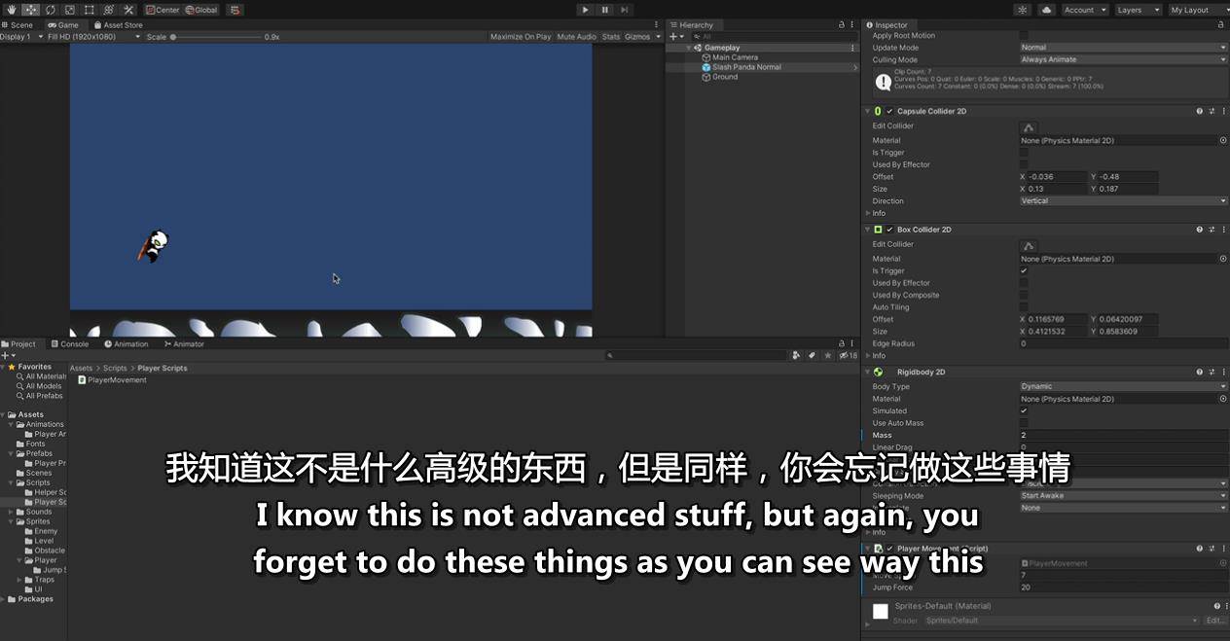Open help for Box Collider 2D component
The width and height of the screenshot is (1230, 641).
(x=1199, y=230)
